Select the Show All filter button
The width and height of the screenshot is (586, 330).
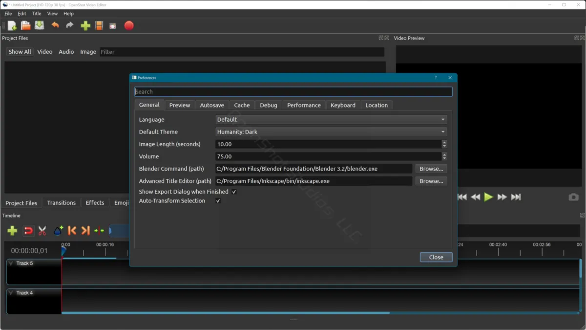(20, 52)
